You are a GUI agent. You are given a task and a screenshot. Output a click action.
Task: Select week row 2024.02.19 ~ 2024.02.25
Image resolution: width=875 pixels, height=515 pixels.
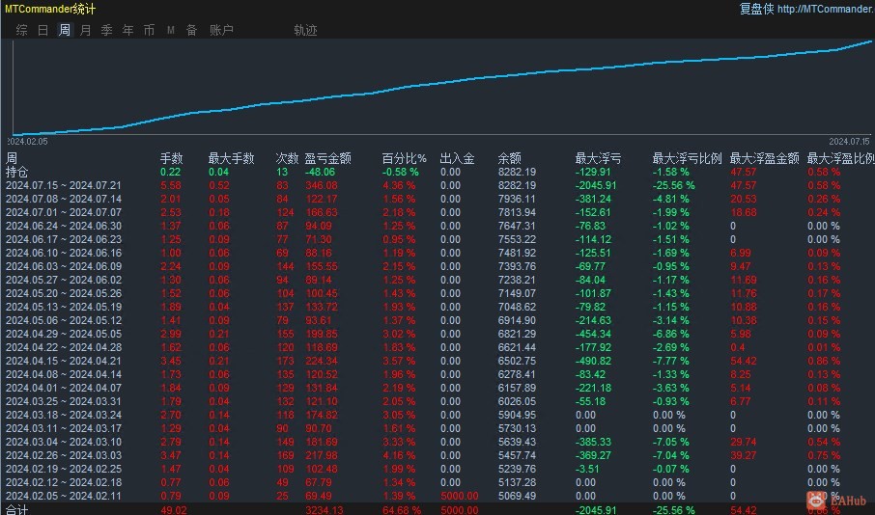tap(437, 469)
